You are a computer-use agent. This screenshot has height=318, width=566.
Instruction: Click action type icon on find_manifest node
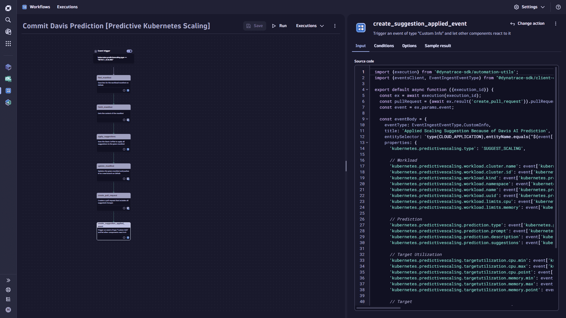(128, 90)
